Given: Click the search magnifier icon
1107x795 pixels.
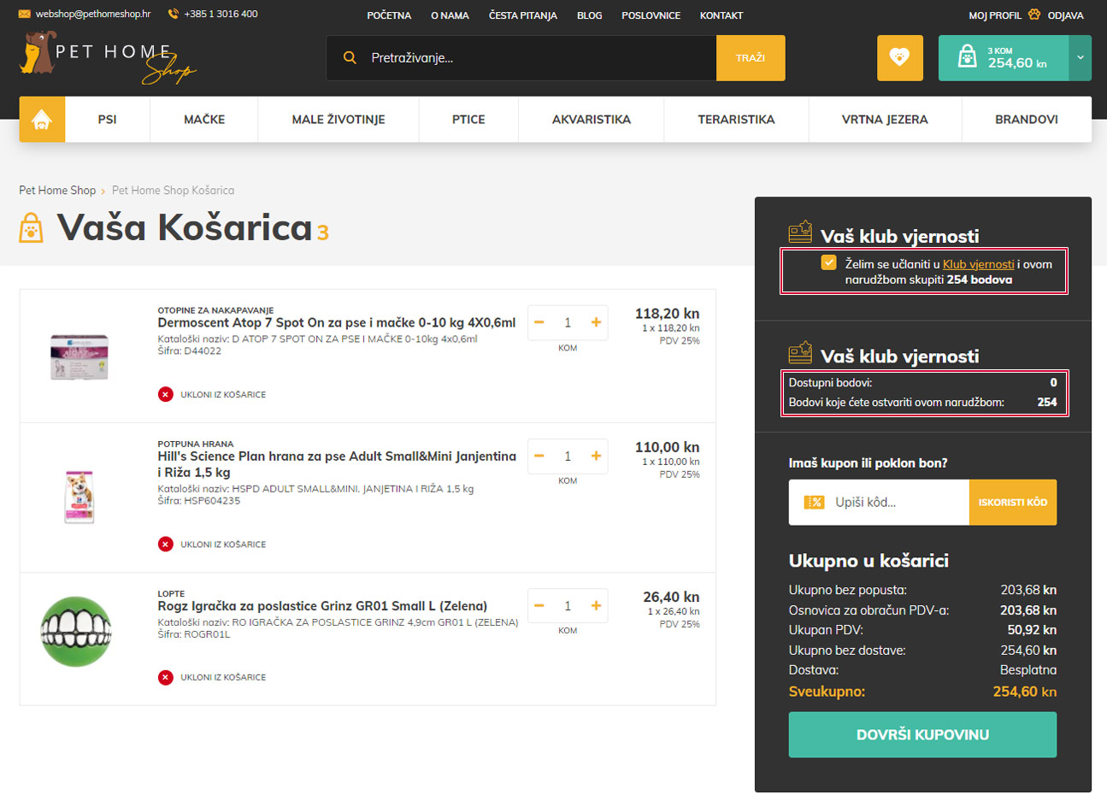Looking at the screenshot, I should coord(350,58).
